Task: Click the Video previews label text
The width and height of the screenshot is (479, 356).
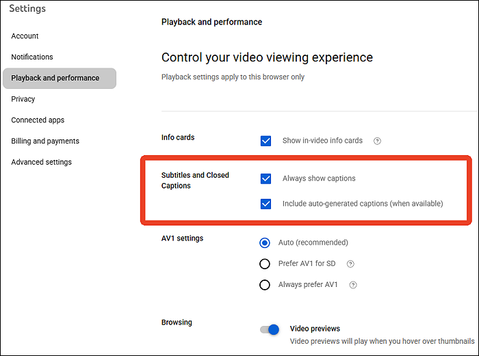Action: 315,329
